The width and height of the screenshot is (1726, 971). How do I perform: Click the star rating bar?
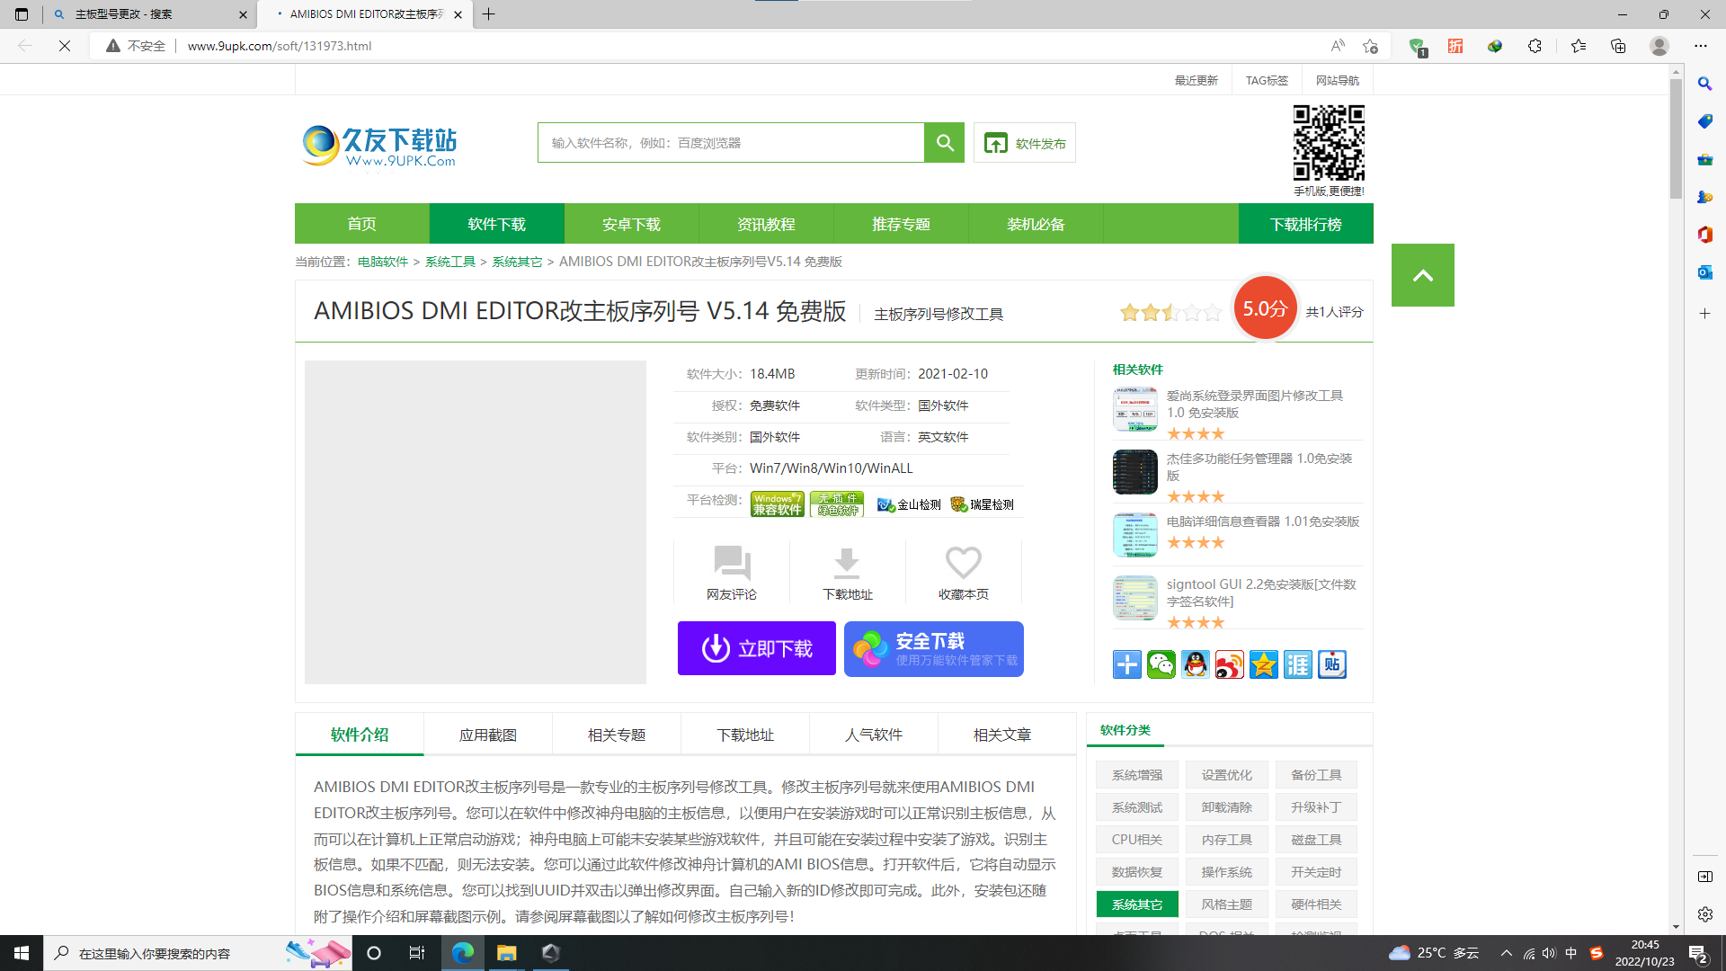click(1170, 312)
